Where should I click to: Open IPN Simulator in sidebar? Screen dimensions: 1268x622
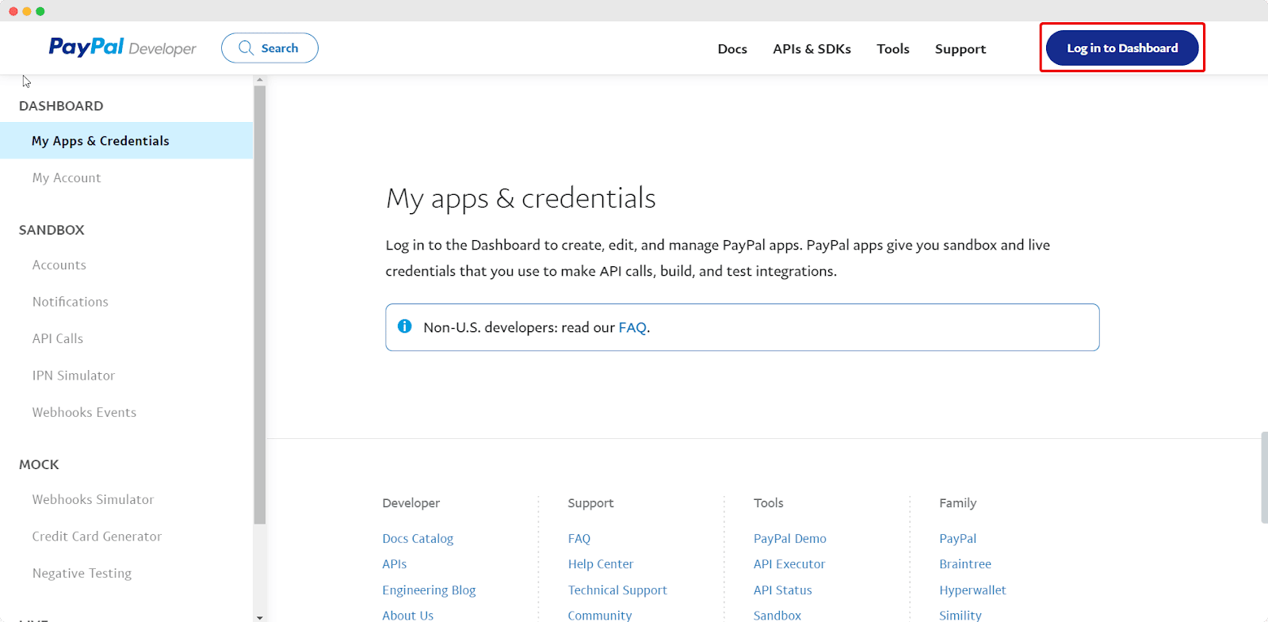pos(74,376)
